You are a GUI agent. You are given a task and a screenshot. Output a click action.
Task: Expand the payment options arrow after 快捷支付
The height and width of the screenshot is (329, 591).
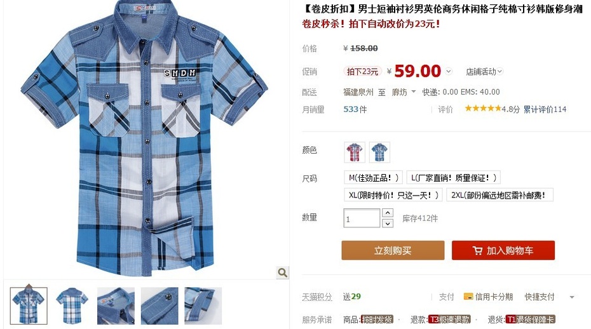pos(572,297)
